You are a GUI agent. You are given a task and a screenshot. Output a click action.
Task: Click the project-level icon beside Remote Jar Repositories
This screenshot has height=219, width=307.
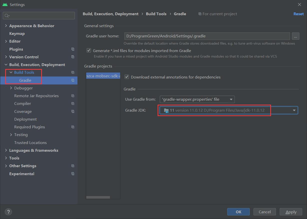[x=73, y=96]
